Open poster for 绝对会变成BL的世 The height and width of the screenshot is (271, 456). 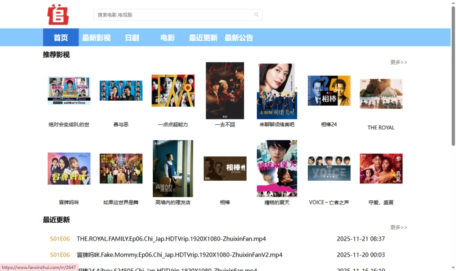[69, 90]
